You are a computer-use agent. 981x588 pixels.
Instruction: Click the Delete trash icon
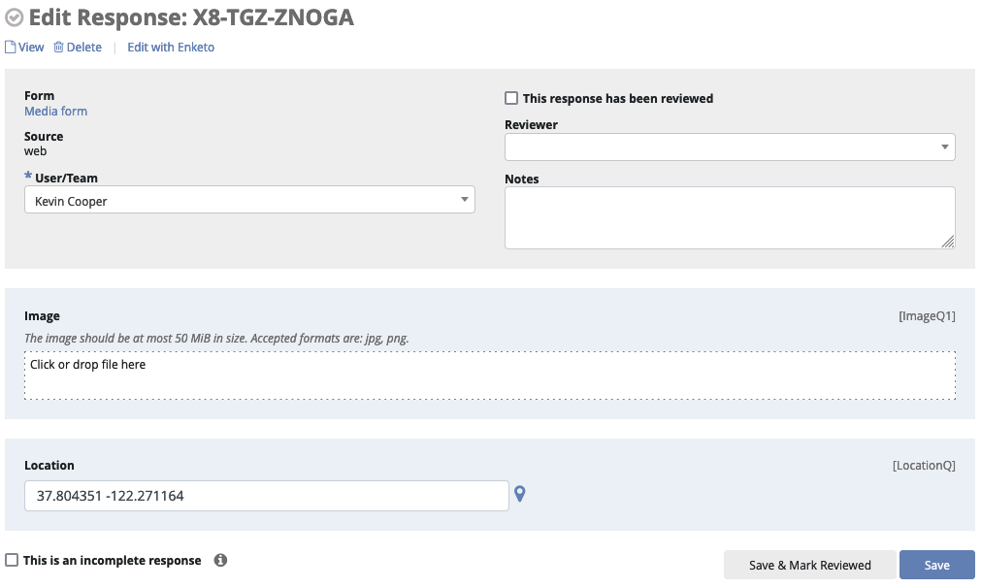[58, 47]
